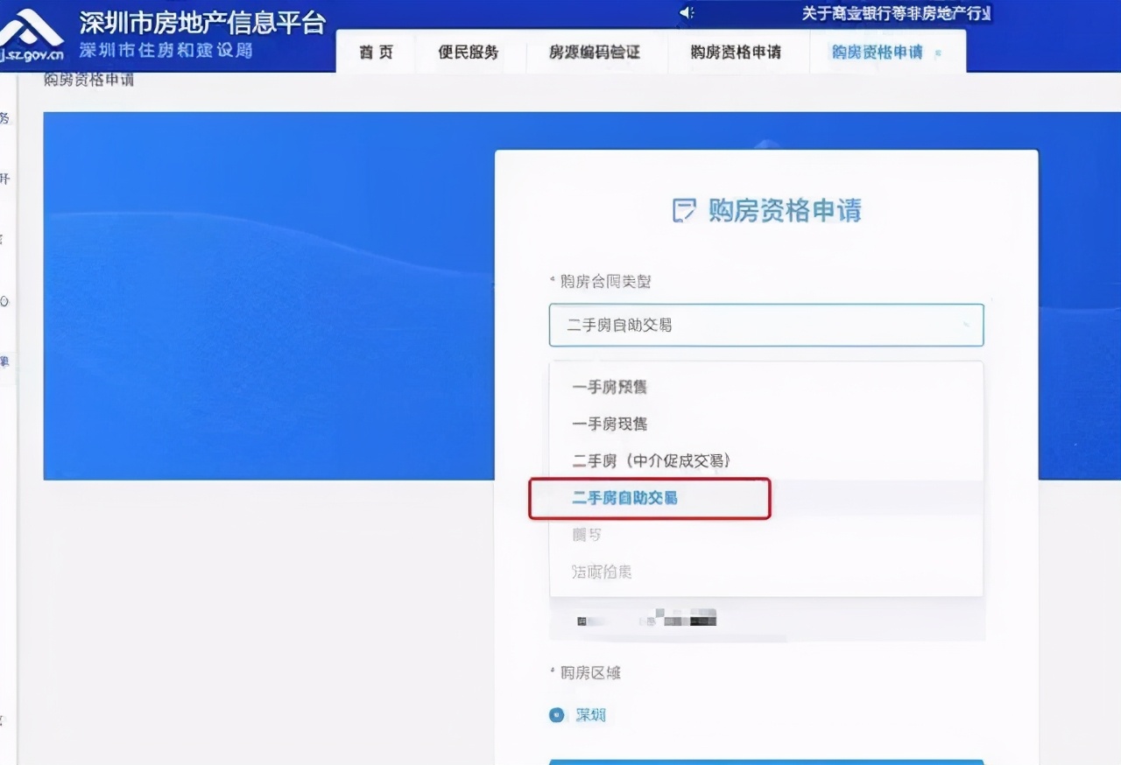The width and height of the screenshot is (1121, 765).
Task: Open the scrolling notice starting with 关于商业银行
Action: pos(896,13)
